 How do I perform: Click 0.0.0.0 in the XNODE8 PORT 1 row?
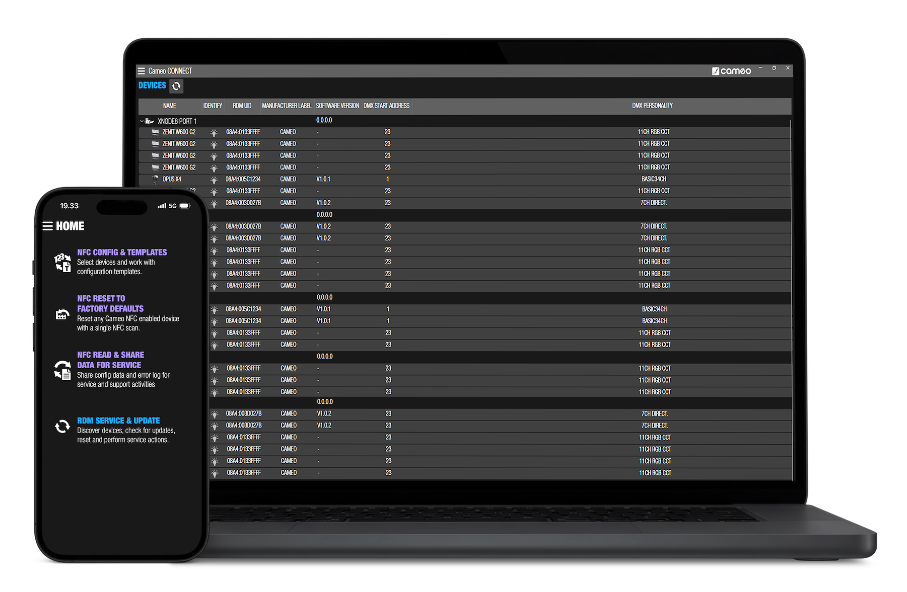[324, 120]
